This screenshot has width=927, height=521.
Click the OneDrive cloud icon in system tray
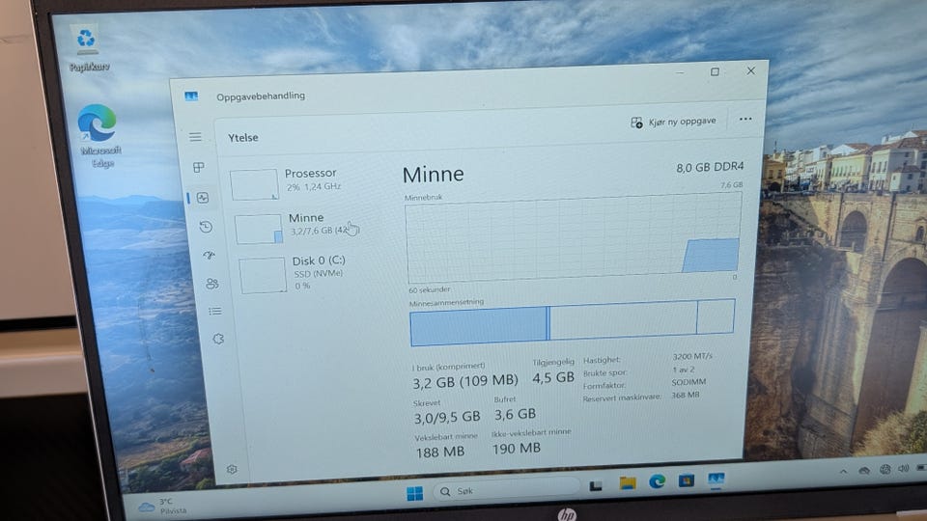864,470
